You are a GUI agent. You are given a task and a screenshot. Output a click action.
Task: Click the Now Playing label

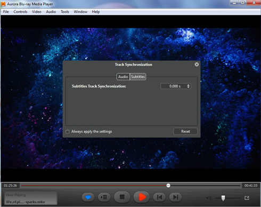[16, 195]
